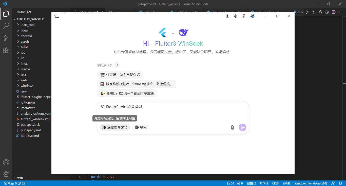Click the 你是谁 self-introduction suggestion
The image size is (346, 186).
[x=120, y=75]
